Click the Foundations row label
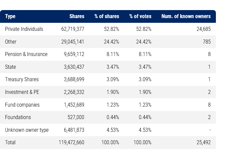 click(18, 117)
